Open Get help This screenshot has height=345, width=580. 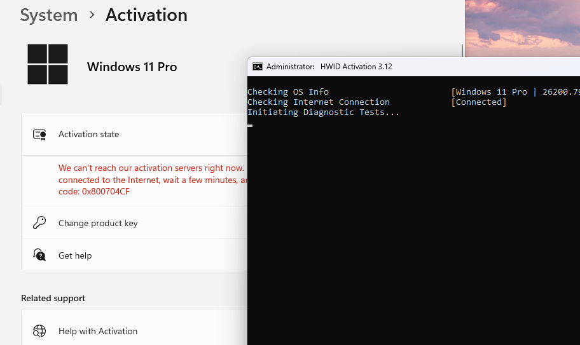tap(134, 255)
